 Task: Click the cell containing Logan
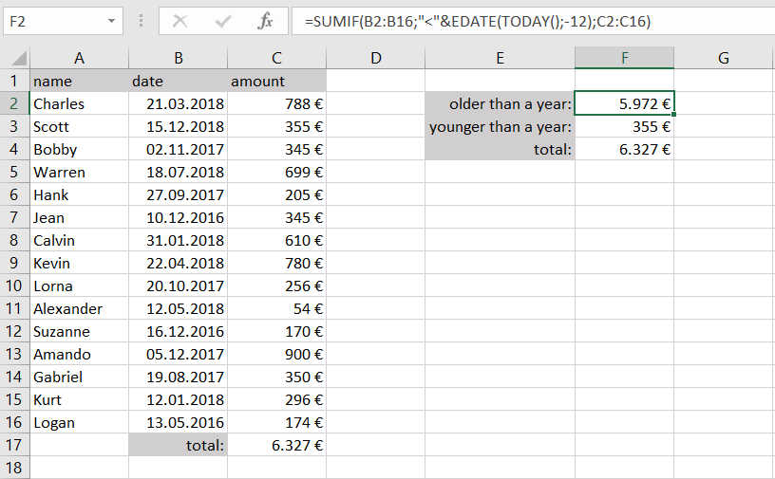pos(79,422)
